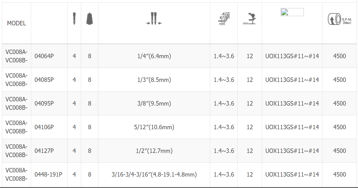Click the 1/3″(8.5mm) gauge cell
Screen dimensions: 358x188
pos(154,80)
